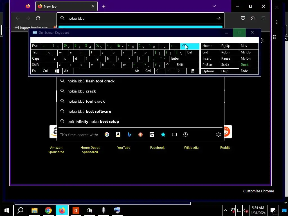Click the Enter key on keyboard
This screenshot has width=288, height=216.
[184, 58]
